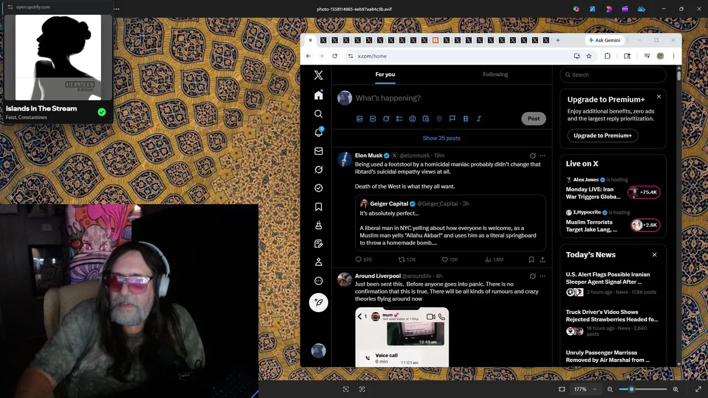Apply bold formatting in composer

466,118
